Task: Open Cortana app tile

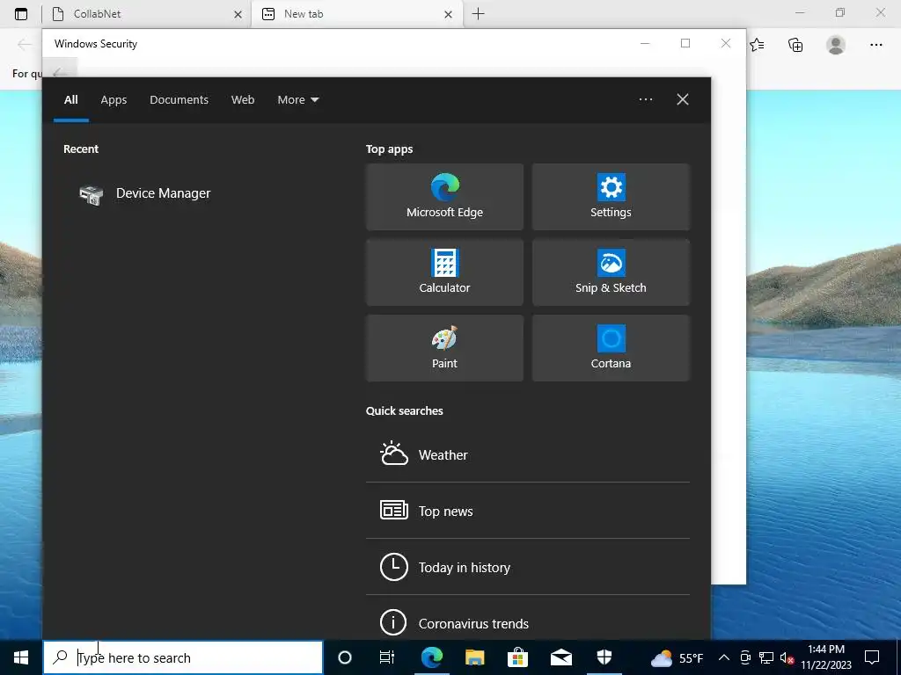Action: 611,348
